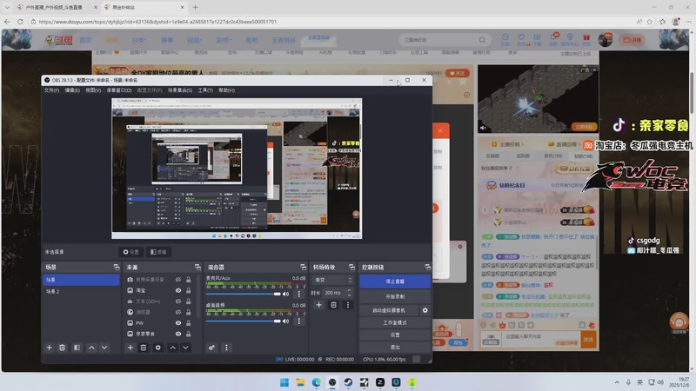
Task: Open OBS 文件(F) menu
Action: pyautogui.click(x=51, y=90)
